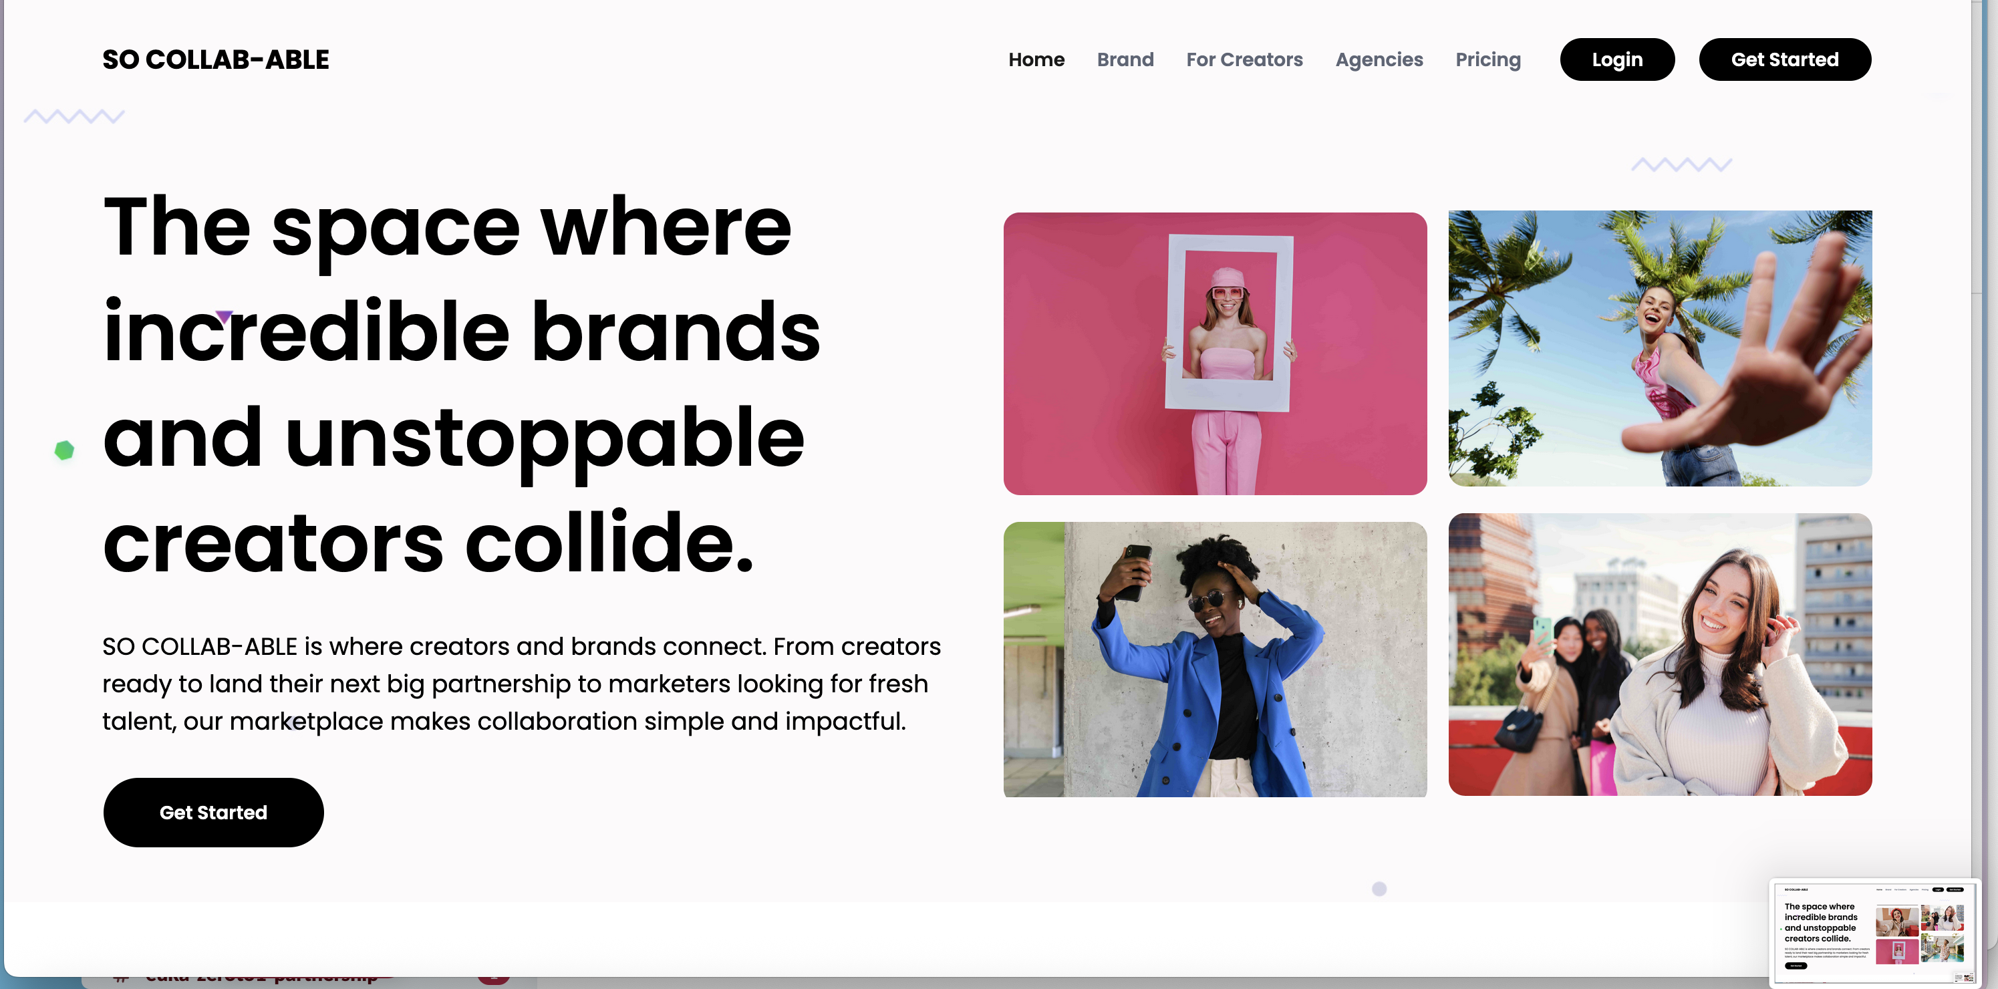This screenshot has width=1998, height=989.
Task: Click header Get Started button
Action: (1785, 59)
